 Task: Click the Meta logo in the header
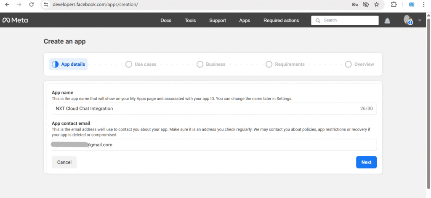tap(15, 20)
